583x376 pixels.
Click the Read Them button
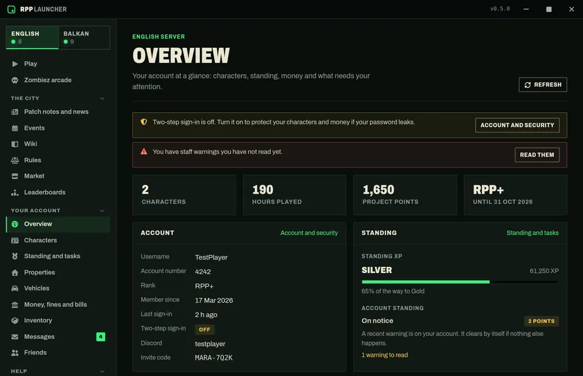point(537,155)
